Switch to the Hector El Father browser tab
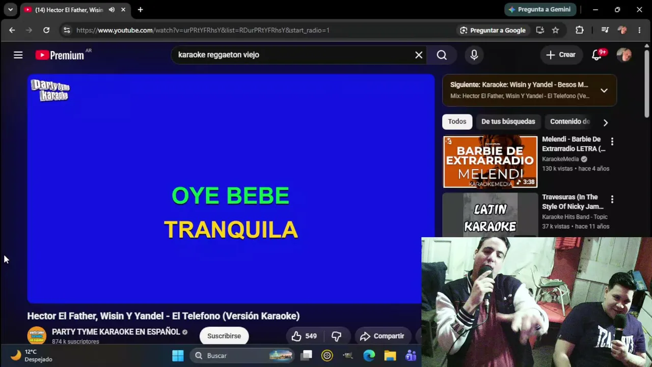Viewport: 652px width, 367px height. click(x=69, y=10)
